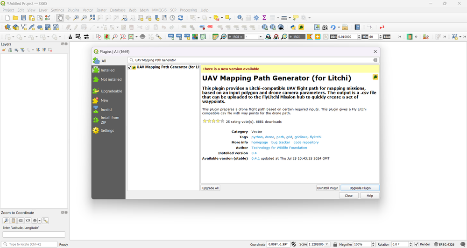Click the bug tracker link

[281, 142]
